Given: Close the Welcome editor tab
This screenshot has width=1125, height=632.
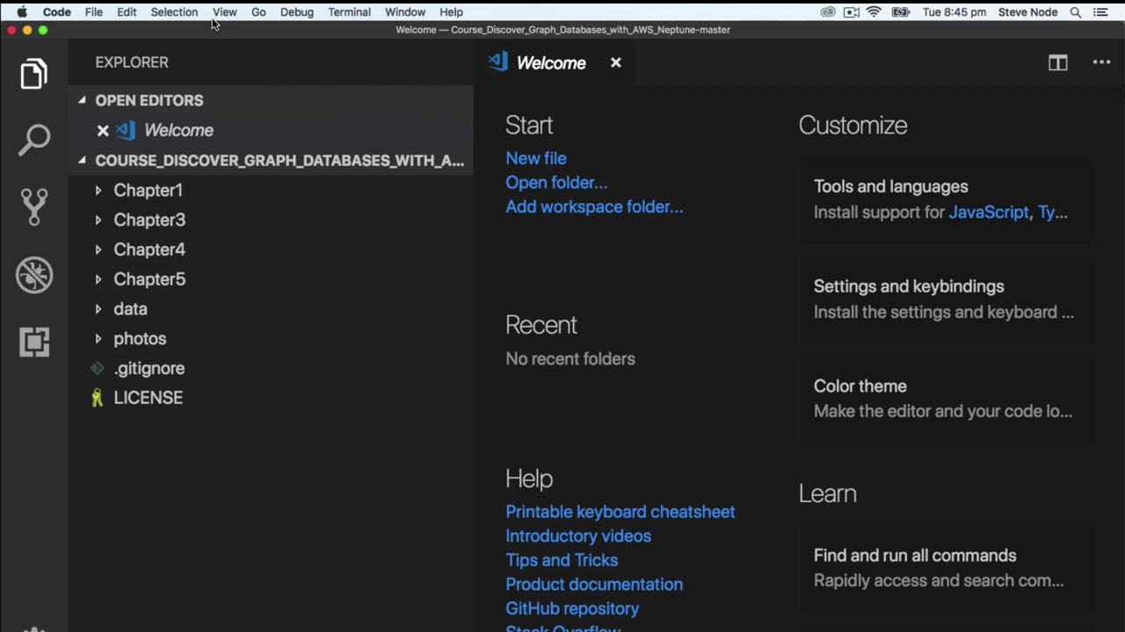Looking at the screenshot, I should (x=615, y=62).
